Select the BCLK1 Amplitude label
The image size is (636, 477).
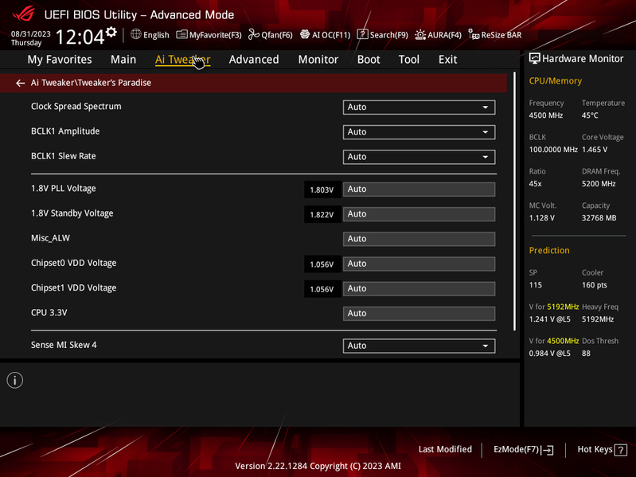click(x=65, y=131)
